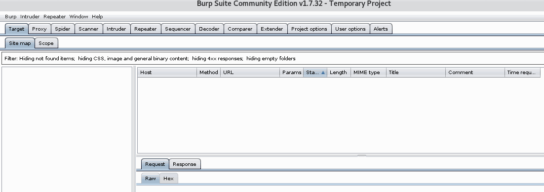Sort table by URL column

(x=250, y=72)
